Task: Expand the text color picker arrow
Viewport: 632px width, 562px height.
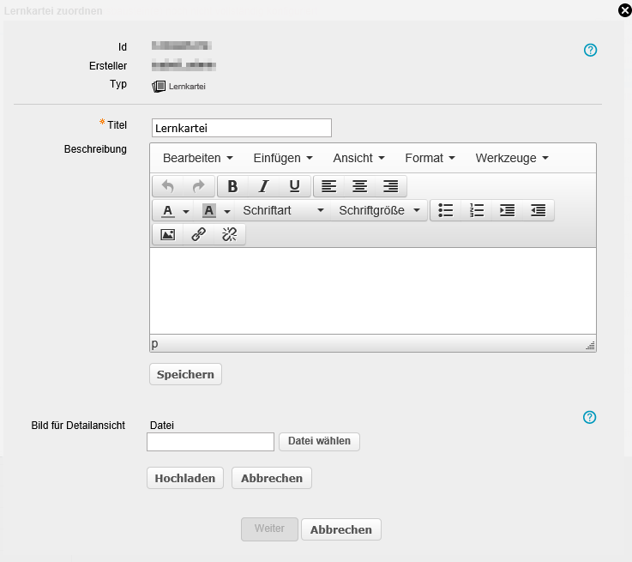Action: [x=186, y=211]
